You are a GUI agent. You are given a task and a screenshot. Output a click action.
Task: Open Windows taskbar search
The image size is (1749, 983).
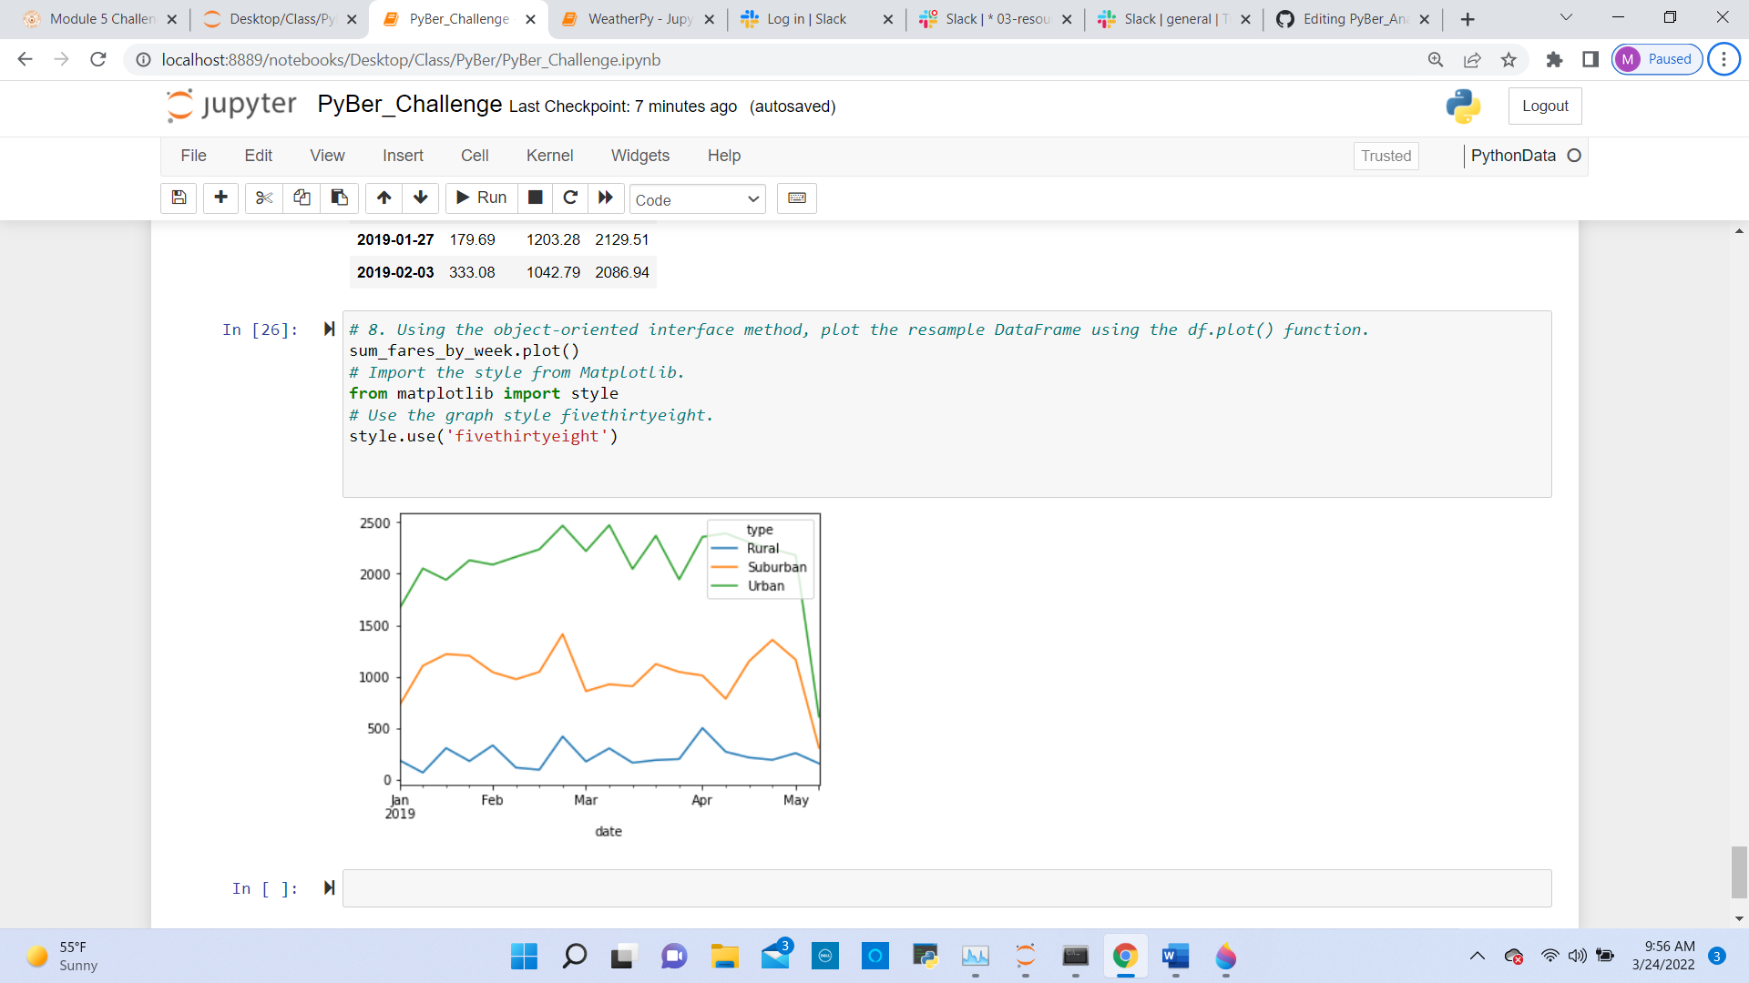[x=574, y=956]
